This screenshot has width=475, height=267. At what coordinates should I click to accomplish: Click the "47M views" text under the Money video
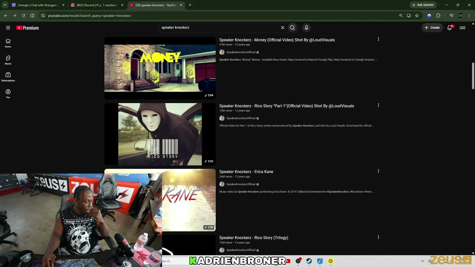pos(225,44)
